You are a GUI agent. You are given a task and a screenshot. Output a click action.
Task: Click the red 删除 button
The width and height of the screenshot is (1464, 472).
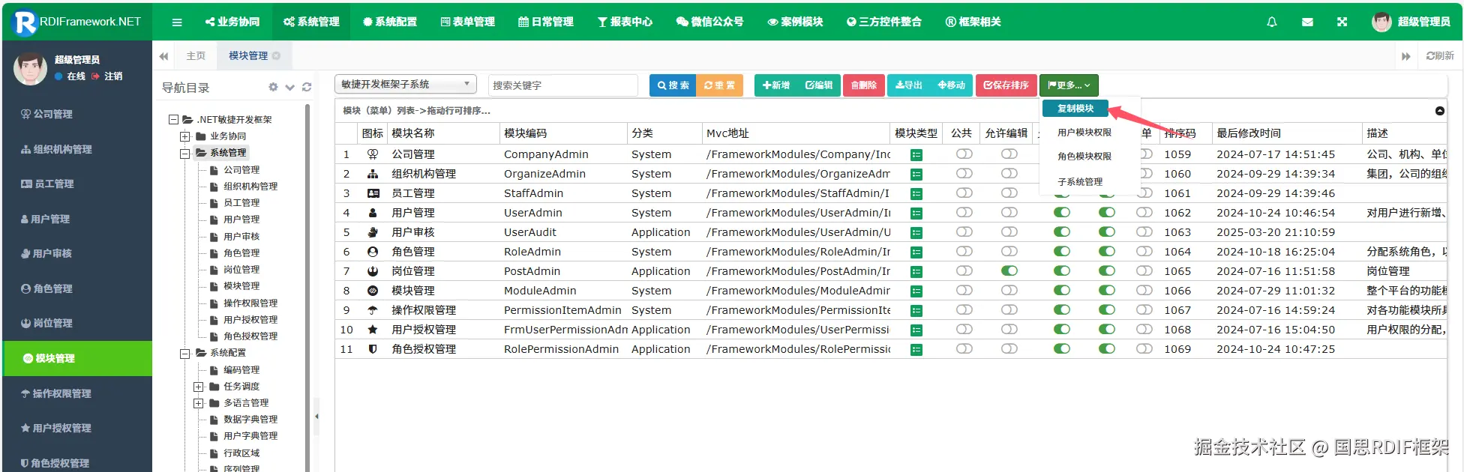pyautogui.click(x=863, y=85)
